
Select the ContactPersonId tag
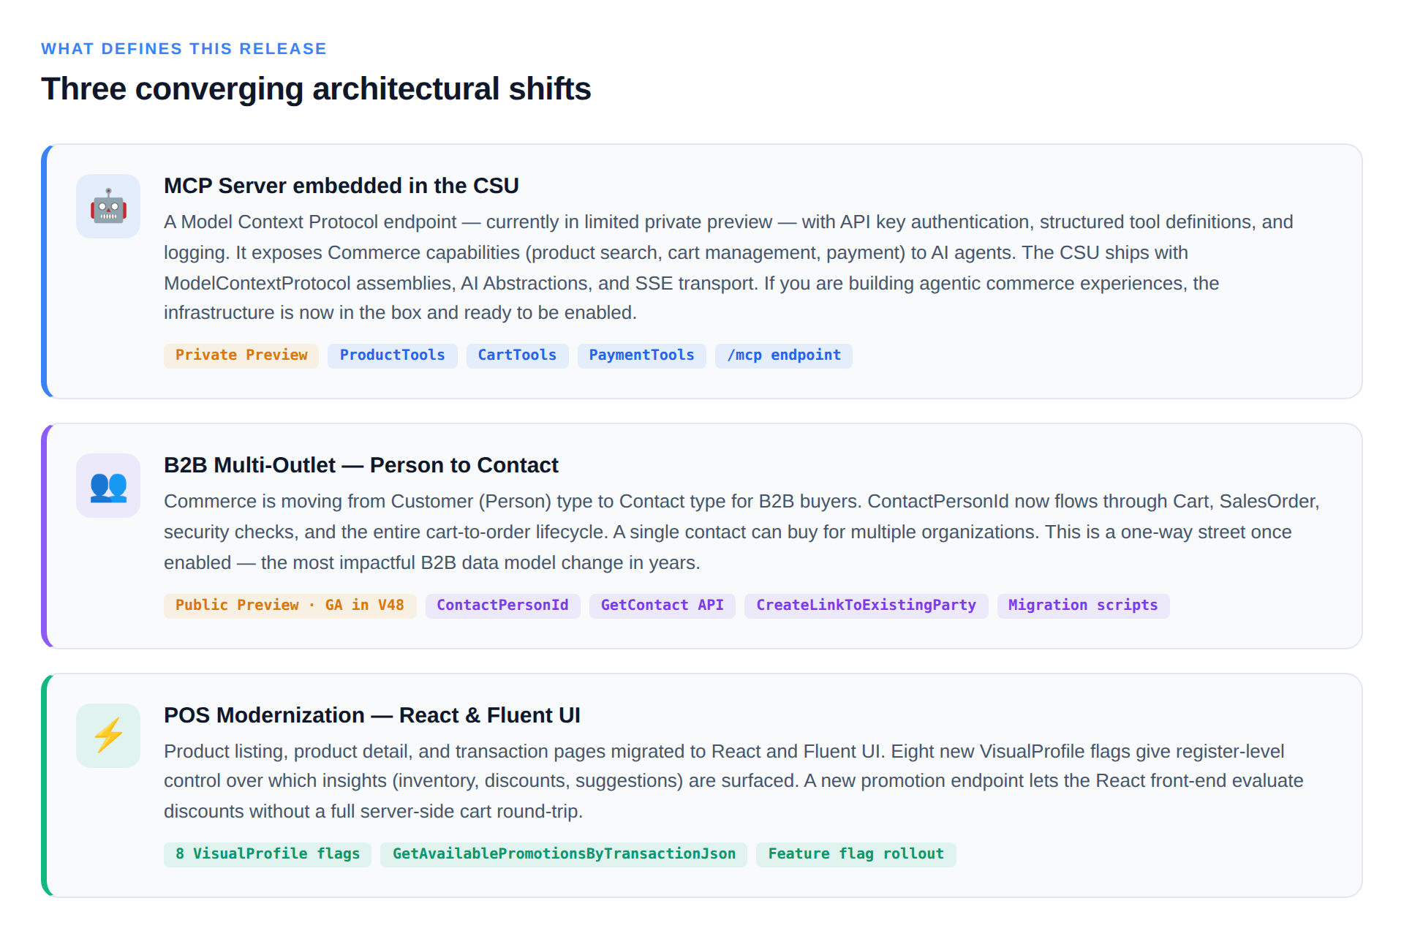(503, 606)
